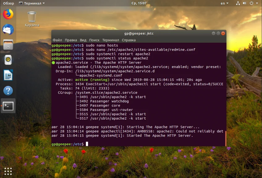Open Thunderbird mail from the dock
This screenshot has height=178, width=262.
coord(8,29)
